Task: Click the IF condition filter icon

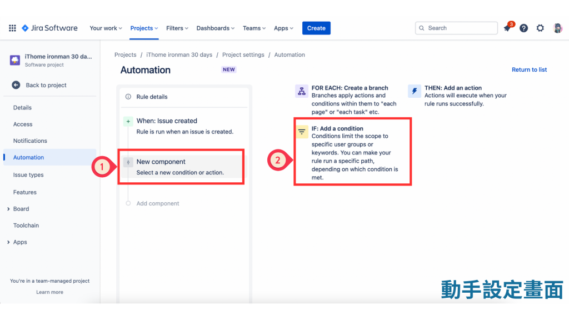Action: (302, 132)
